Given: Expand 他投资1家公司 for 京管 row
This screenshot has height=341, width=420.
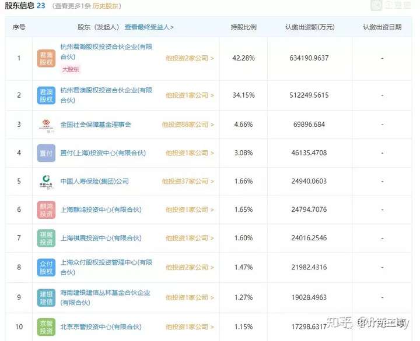Looking at the screenshot, I should (x=190, y=327).
